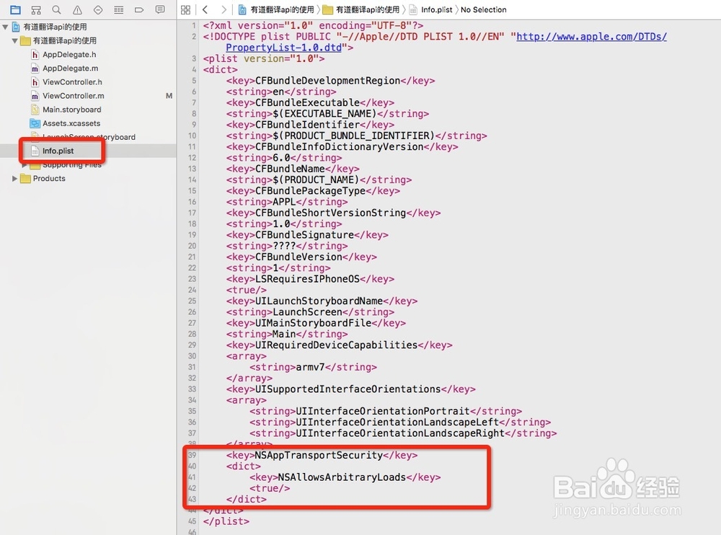Screen dimensions: 721x535
Task: Click the UIInterfaceOrientationLandscapeLeft string line
Action: 400,423
